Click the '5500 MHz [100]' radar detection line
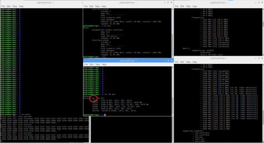 click(x=229, y=96)
